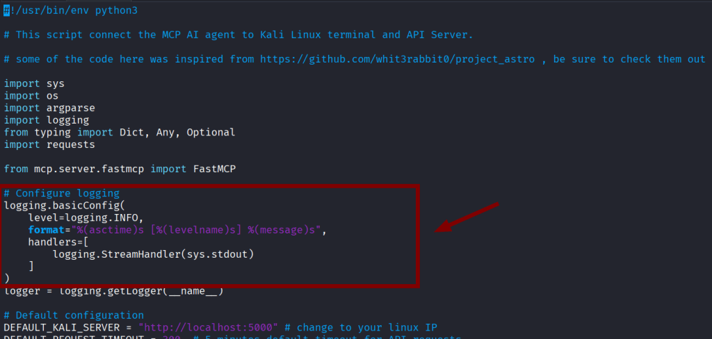
Task: Click the "handlers=[" line
Action: pos(58,242)
